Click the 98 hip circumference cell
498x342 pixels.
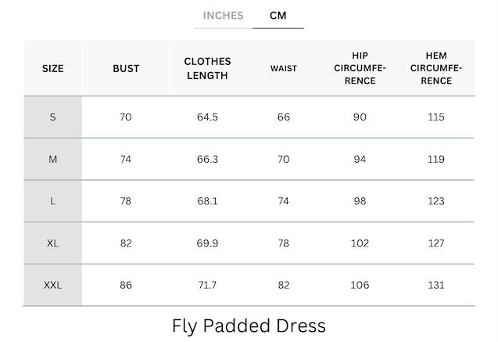tap(360, 201)
